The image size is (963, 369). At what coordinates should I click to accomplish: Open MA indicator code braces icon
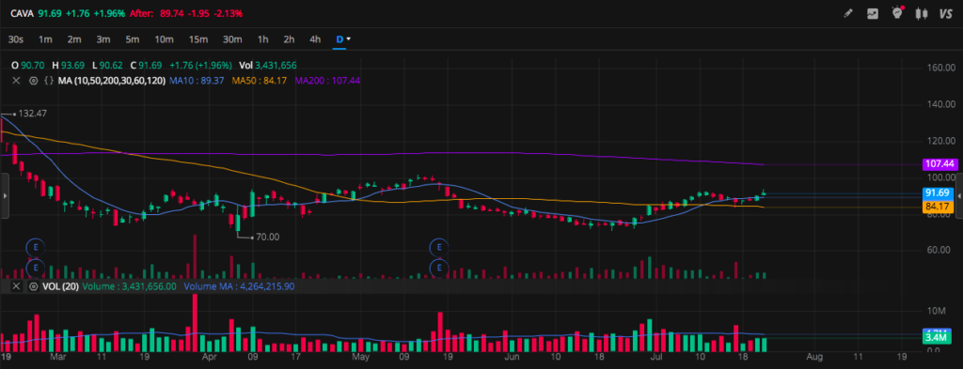tap(49, 81)
